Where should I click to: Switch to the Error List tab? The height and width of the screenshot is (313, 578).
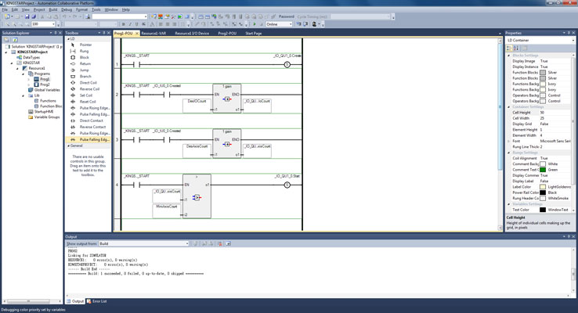coord(96,301)
